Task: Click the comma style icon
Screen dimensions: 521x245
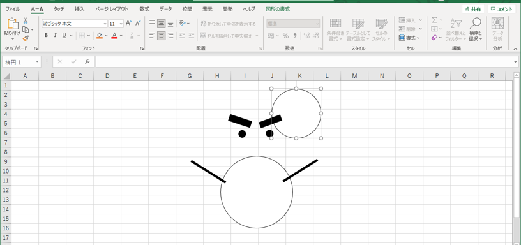Action: 295,36
